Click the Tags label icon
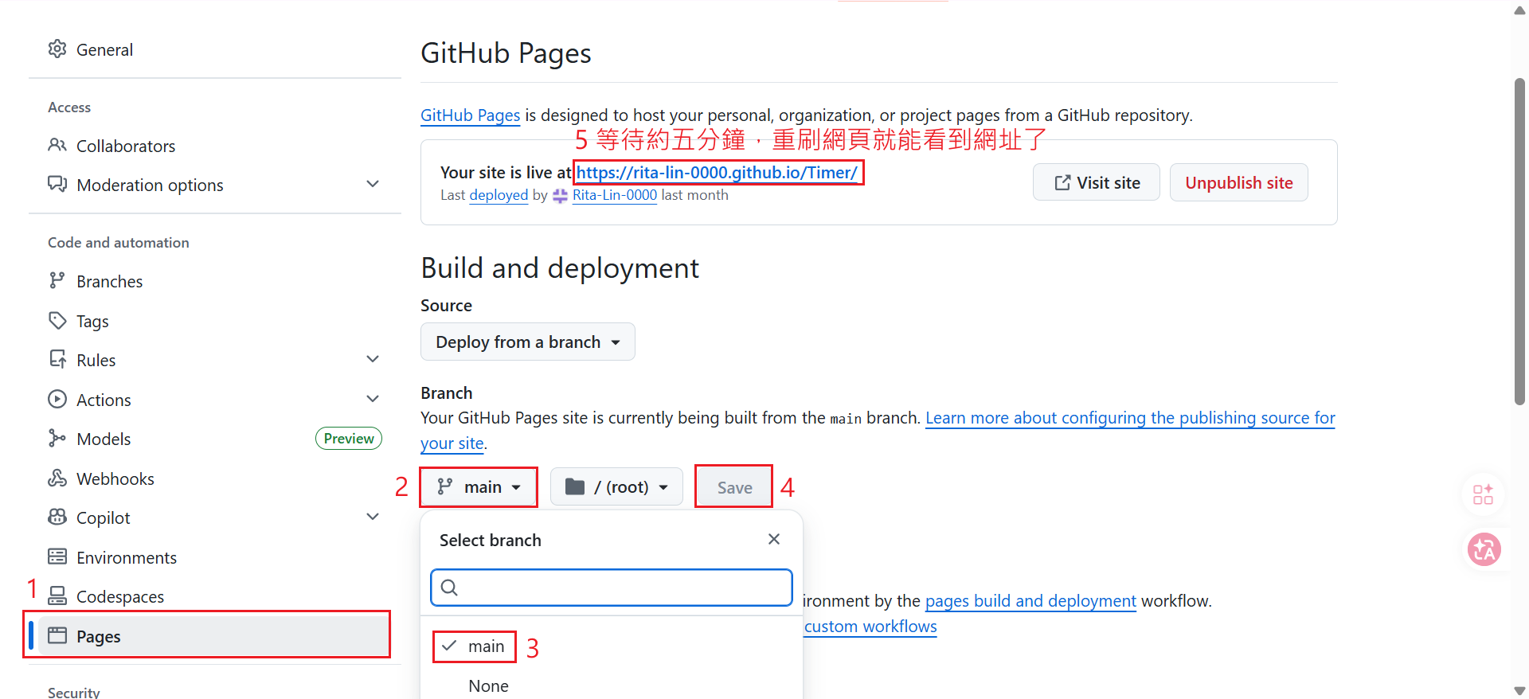 [57, 321]
